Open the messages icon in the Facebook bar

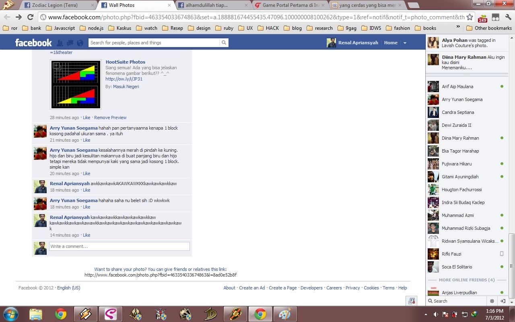click(x=70, y=43)
